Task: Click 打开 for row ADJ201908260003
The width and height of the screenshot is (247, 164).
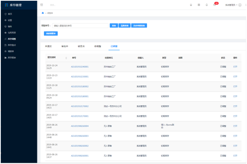Action: tap(235, 136)
